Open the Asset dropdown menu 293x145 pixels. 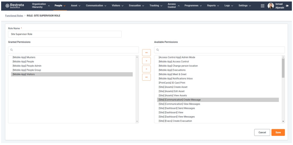point(76,6)
